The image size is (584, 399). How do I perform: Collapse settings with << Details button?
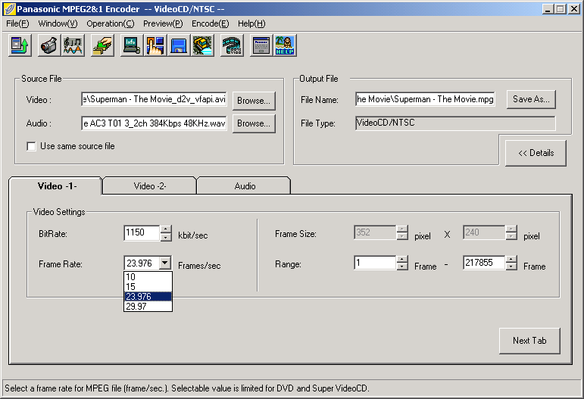coord(536,153)
